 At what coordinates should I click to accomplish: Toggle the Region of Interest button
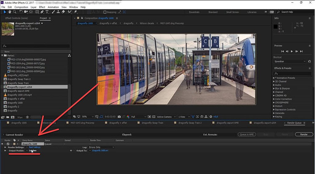point(149,117)
